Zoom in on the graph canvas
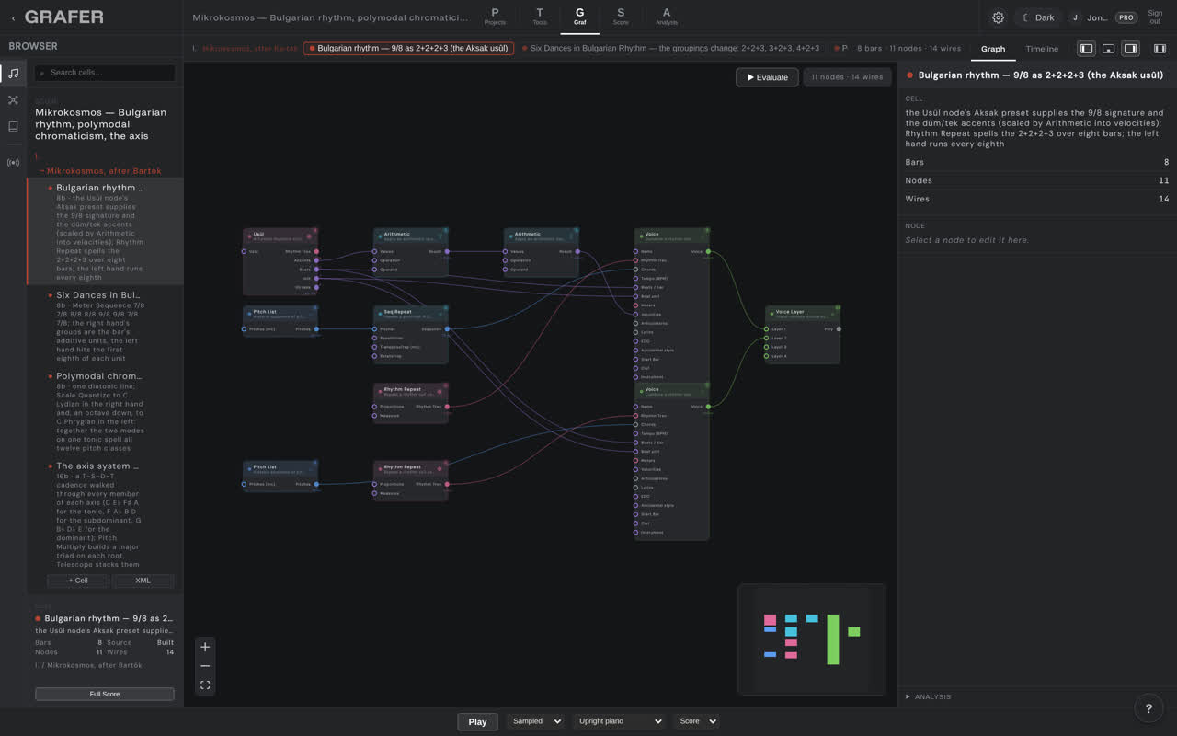 point(205,647)
